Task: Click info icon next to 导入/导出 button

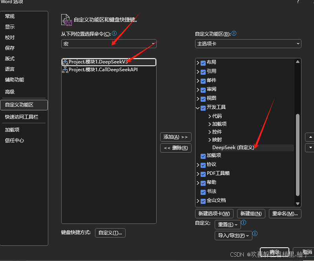Action: 255,233
